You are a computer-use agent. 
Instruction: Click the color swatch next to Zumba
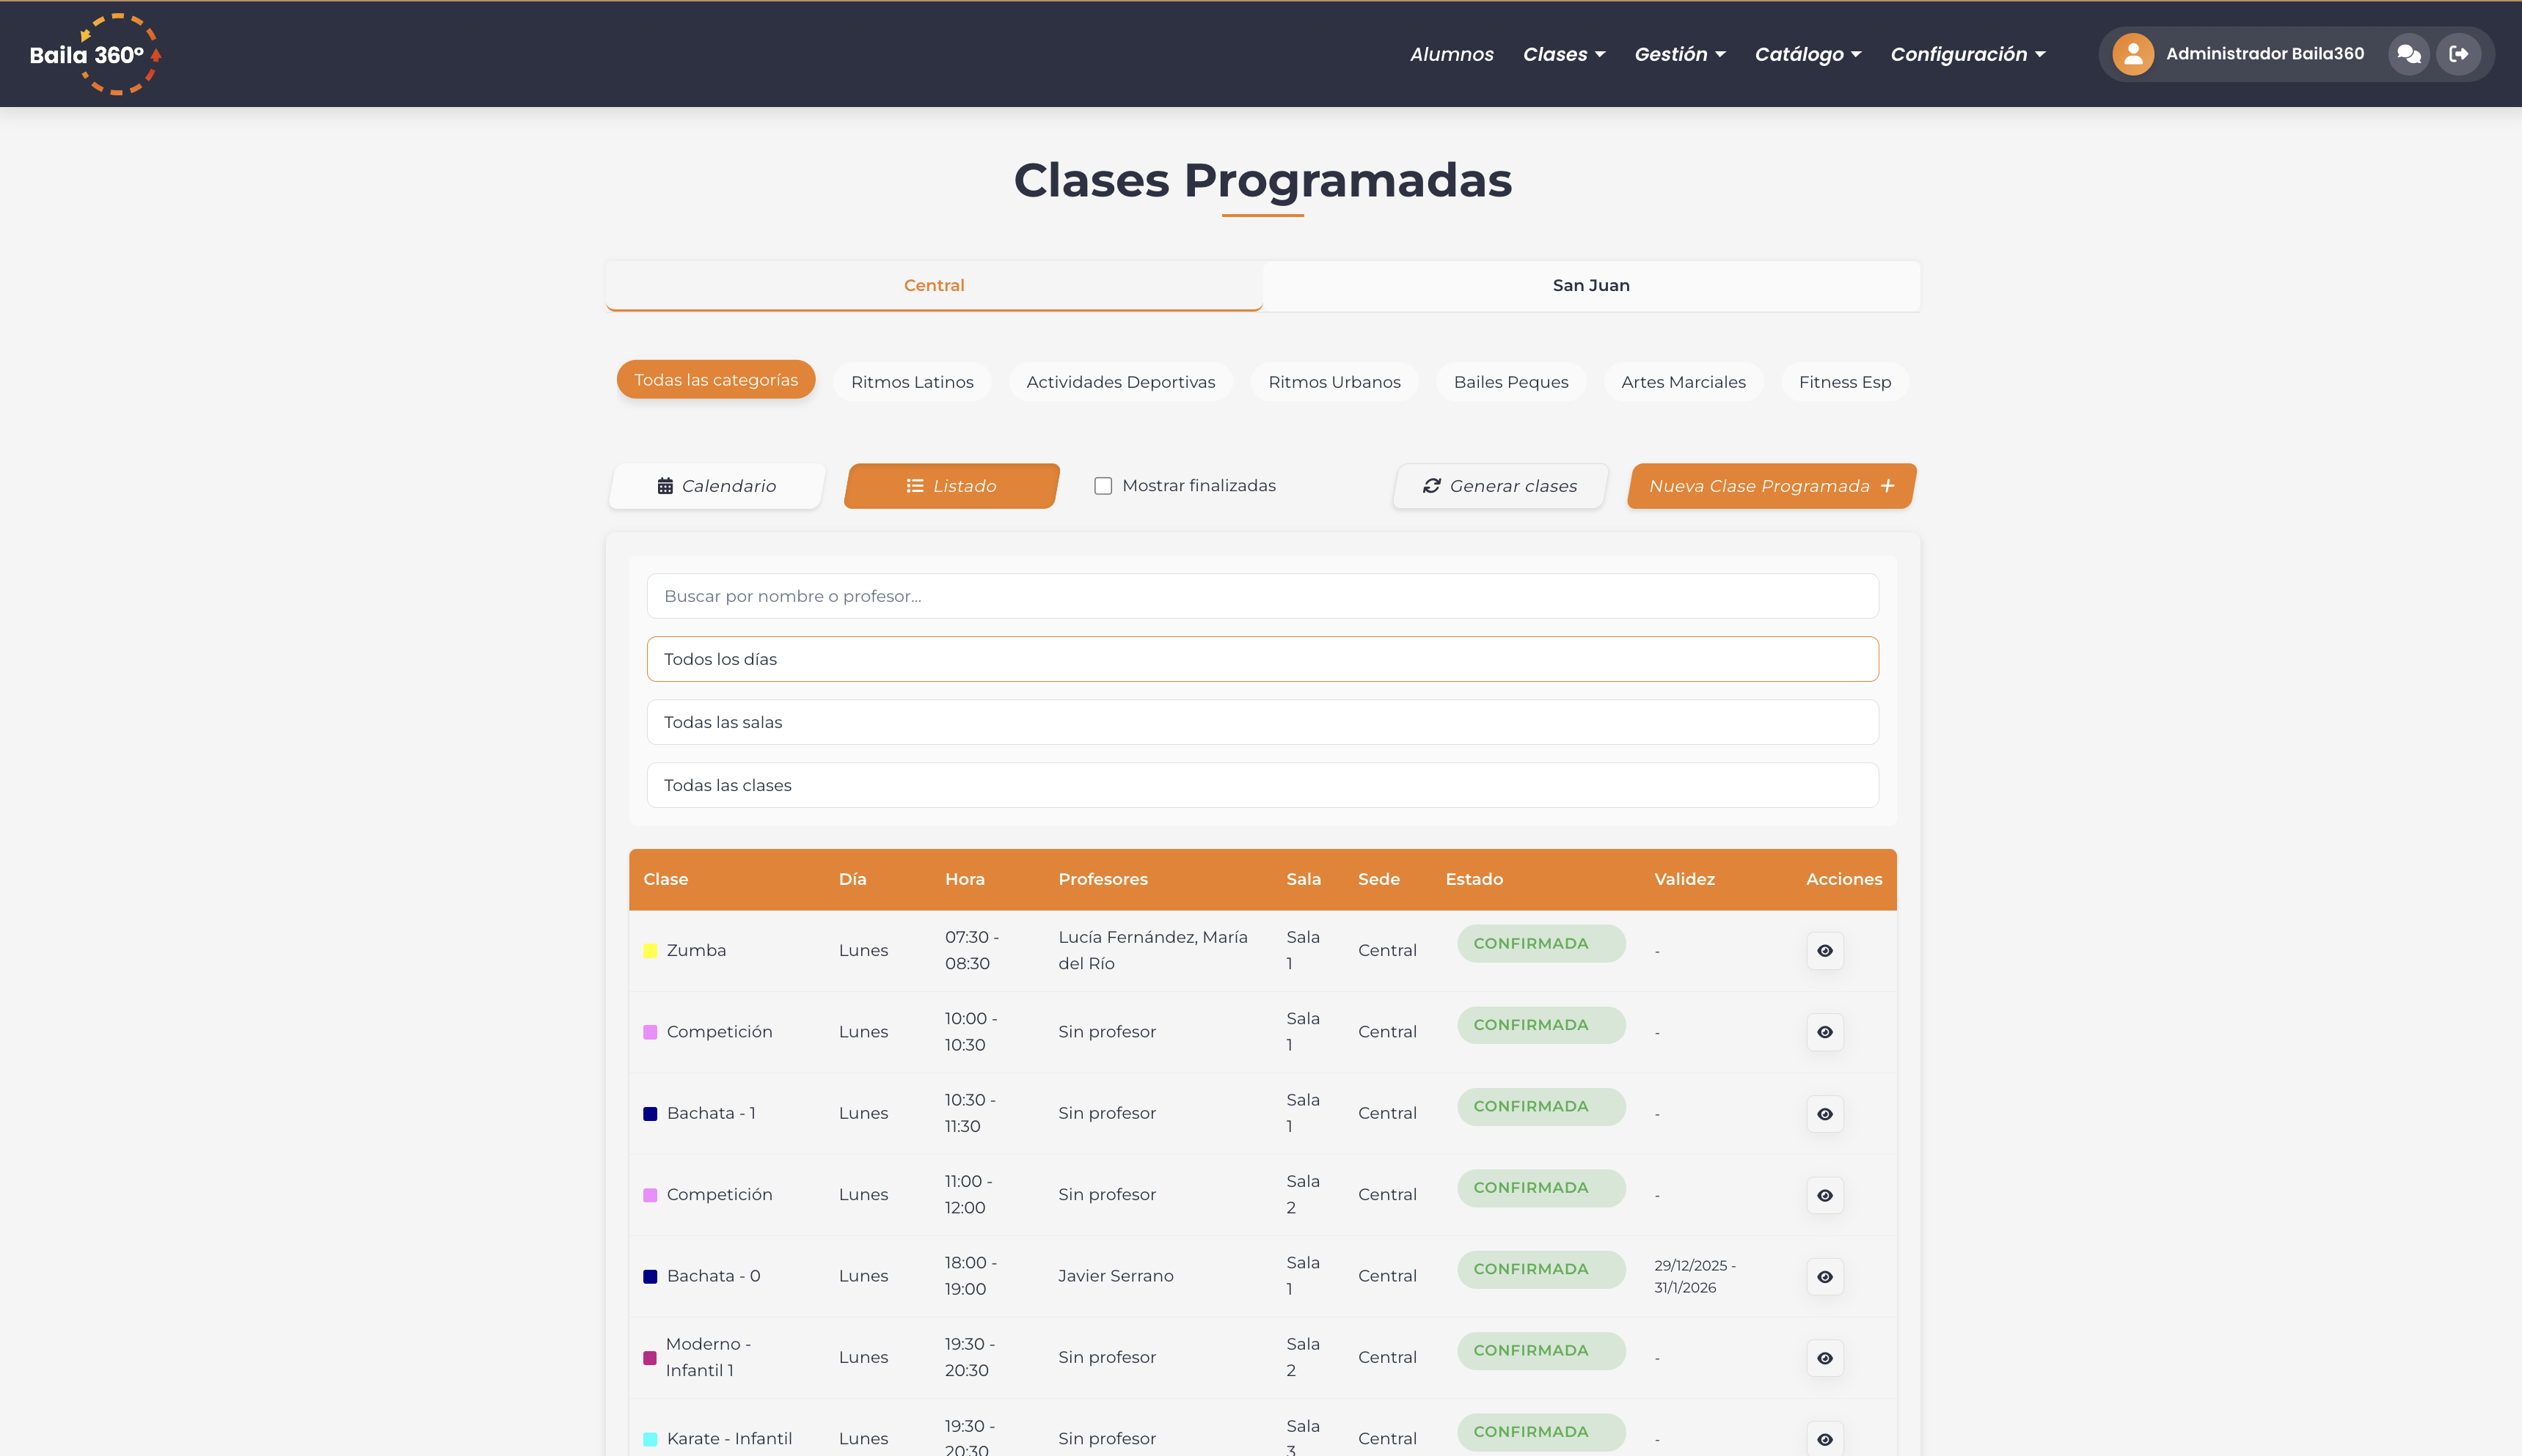649,950
